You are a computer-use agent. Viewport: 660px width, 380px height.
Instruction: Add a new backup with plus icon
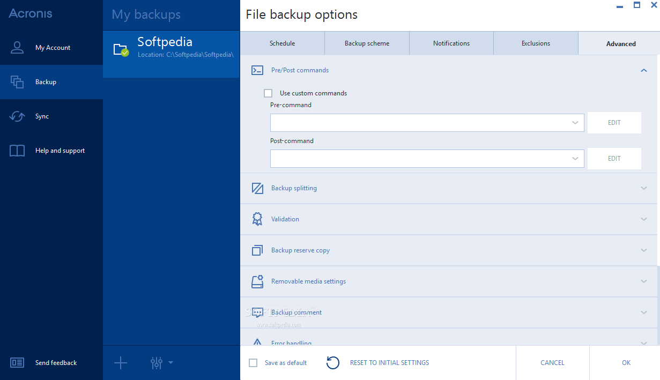point(121,363)
